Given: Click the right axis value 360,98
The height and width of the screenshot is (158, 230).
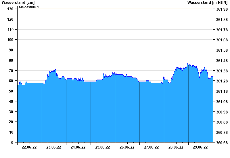Looking at the screenshot, I should coord(222,112).
